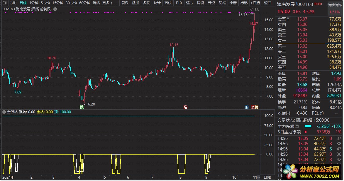This screenshot has height=181, width=344.
Task: Click the 开资 toolbar button
Action: 211,3
